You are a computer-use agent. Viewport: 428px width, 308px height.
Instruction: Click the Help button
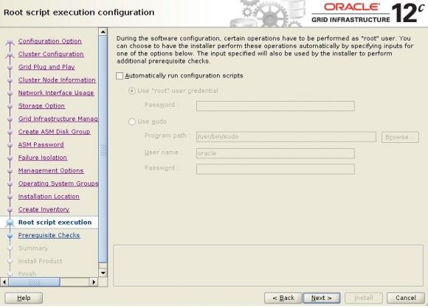coord(24,298)
